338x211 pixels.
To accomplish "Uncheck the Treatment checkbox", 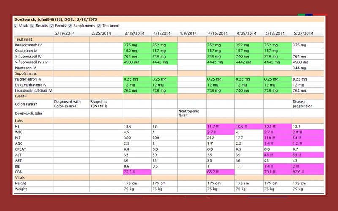I will [x=99, y=26].
